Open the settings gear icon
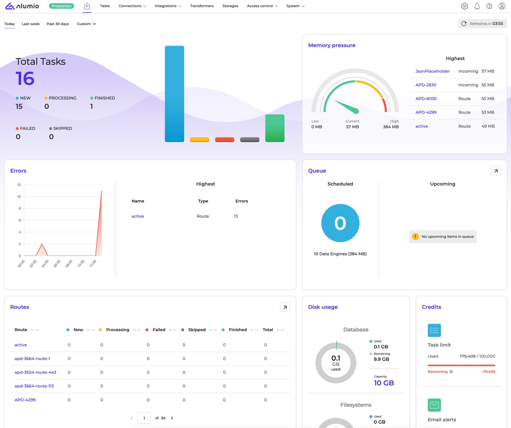 point(464,6)
